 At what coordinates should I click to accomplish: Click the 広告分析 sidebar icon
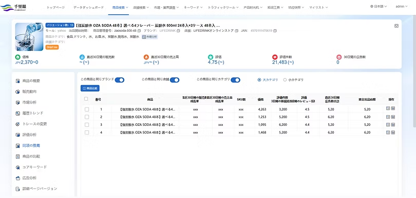(18, 178)
